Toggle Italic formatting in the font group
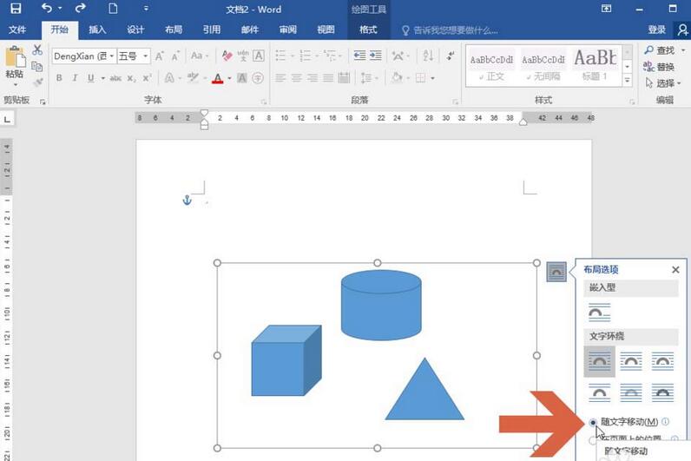Viewport: 691px width, 461px height. point(75,78)
